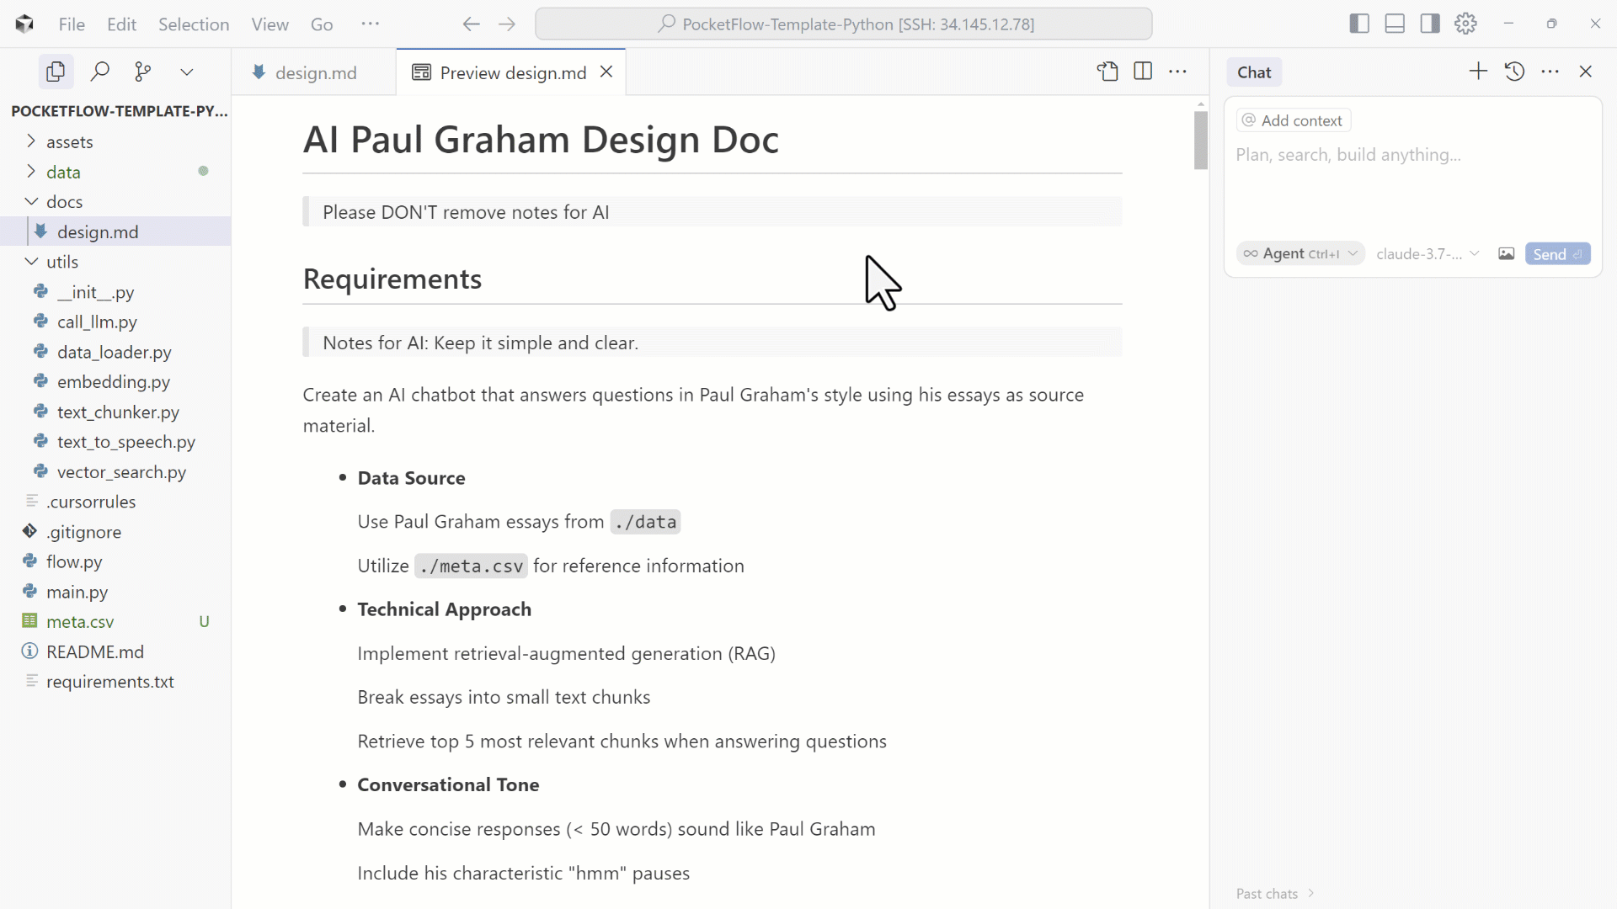
Task: Click the Show Source file icon
Action: [x=1107, y=72]
